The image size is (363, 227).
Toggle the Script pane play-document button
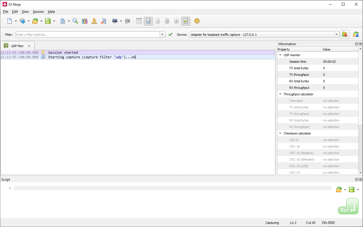pos(186,21)
